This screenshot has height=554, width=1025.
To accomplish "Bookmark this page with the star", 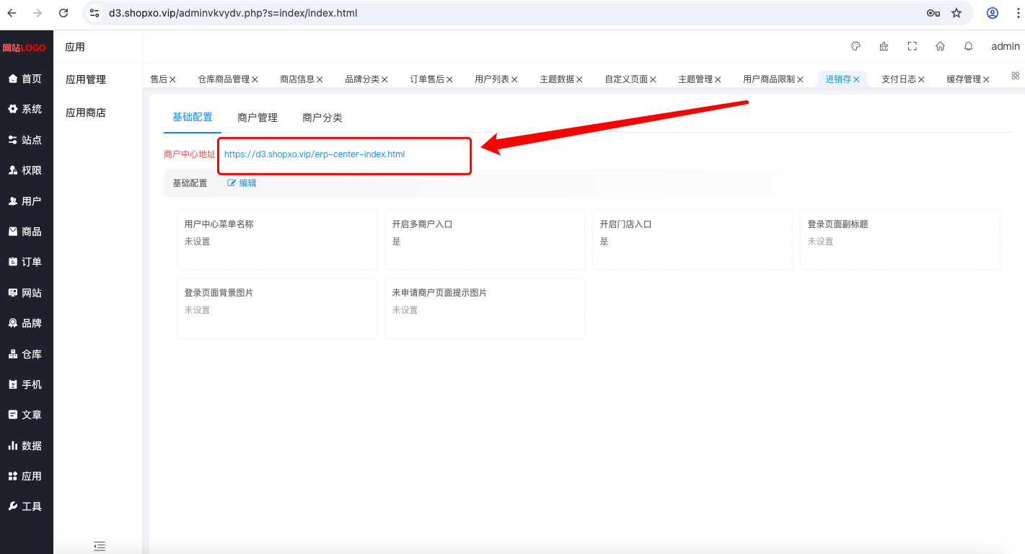I will (956, 13).
